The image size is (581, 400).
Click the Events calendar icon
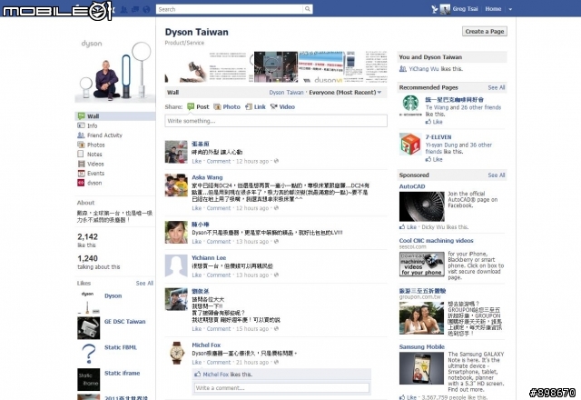click(x=81, y=174)
